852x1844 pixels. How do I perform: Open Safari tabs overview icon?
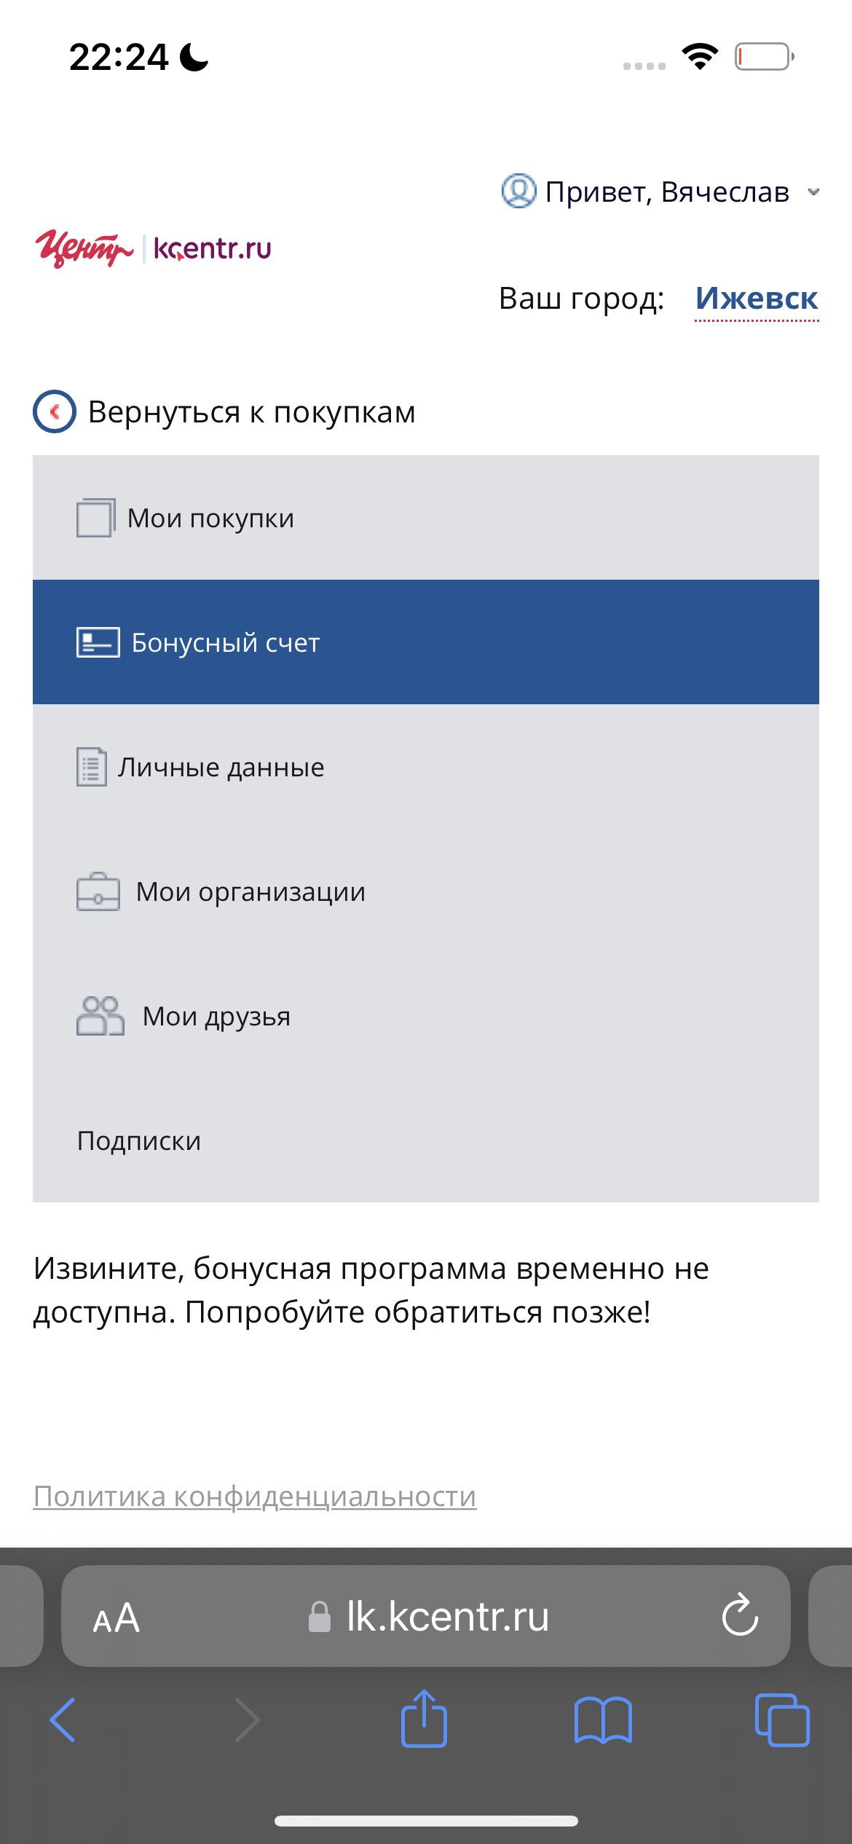782,1720
